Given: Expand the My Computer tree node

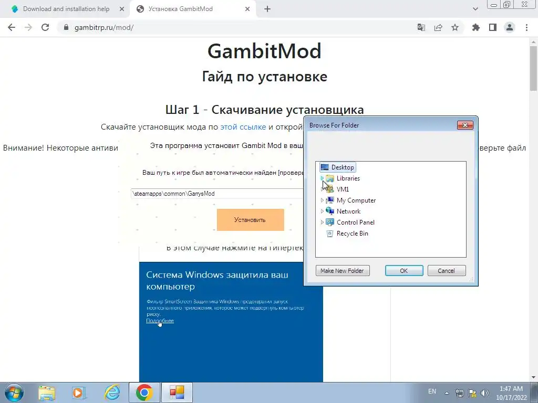Looking at the screenshot, I should coord(322,200).
